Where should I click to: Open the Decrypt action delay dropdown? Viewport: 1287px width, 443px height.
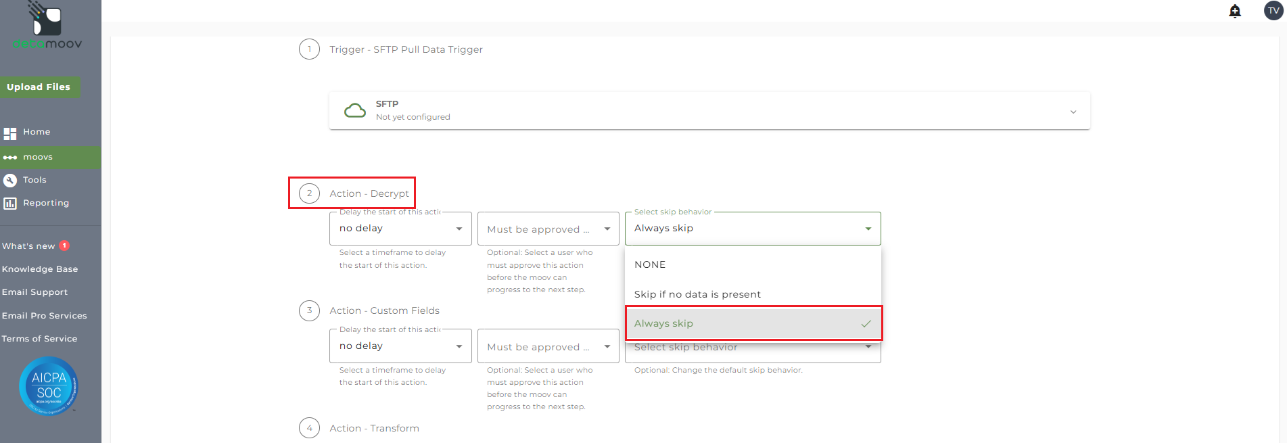(400, 229)
